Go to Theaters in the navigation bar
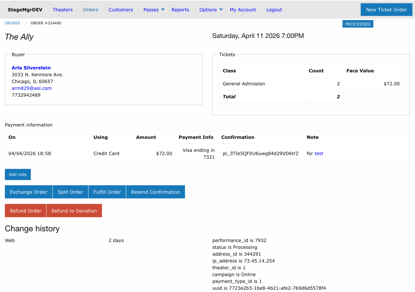This screenshot has height=292, width=415. point(63,10)
